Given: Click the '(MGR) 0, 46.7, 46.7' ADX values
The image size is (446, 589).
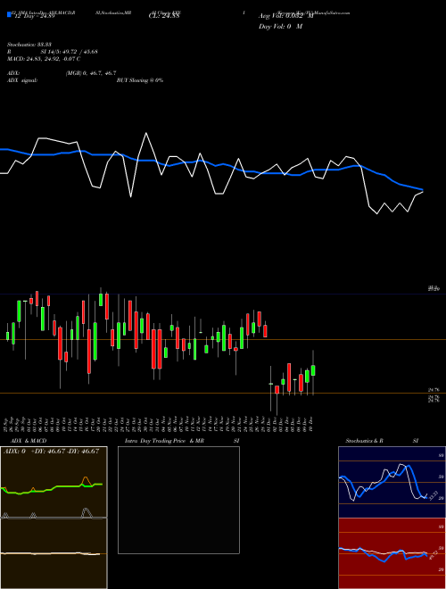Looking at the screenshot, I should [91, 73].
